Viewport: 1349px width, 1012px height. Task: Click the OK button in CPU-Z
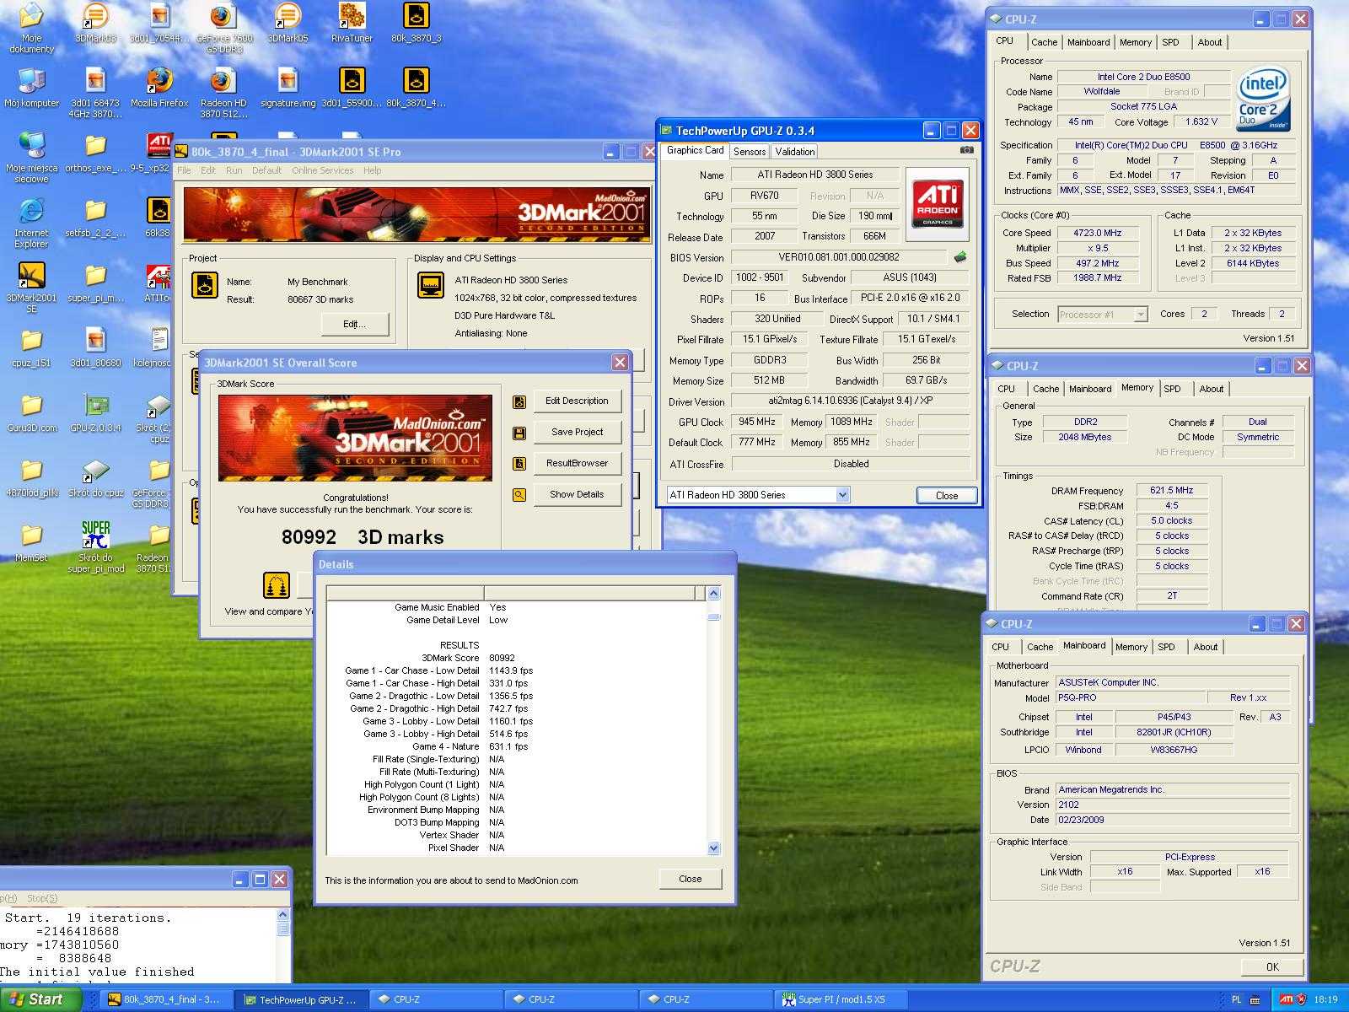pyautogui.click(x=1271, y=967)
